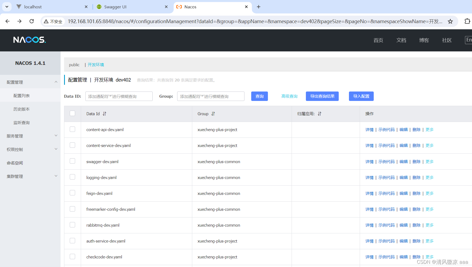Viewport: 472px width, 267px height.
Task: Open 更多 menu for freemarker-config-dev.yaml
Action: [429, 209]
